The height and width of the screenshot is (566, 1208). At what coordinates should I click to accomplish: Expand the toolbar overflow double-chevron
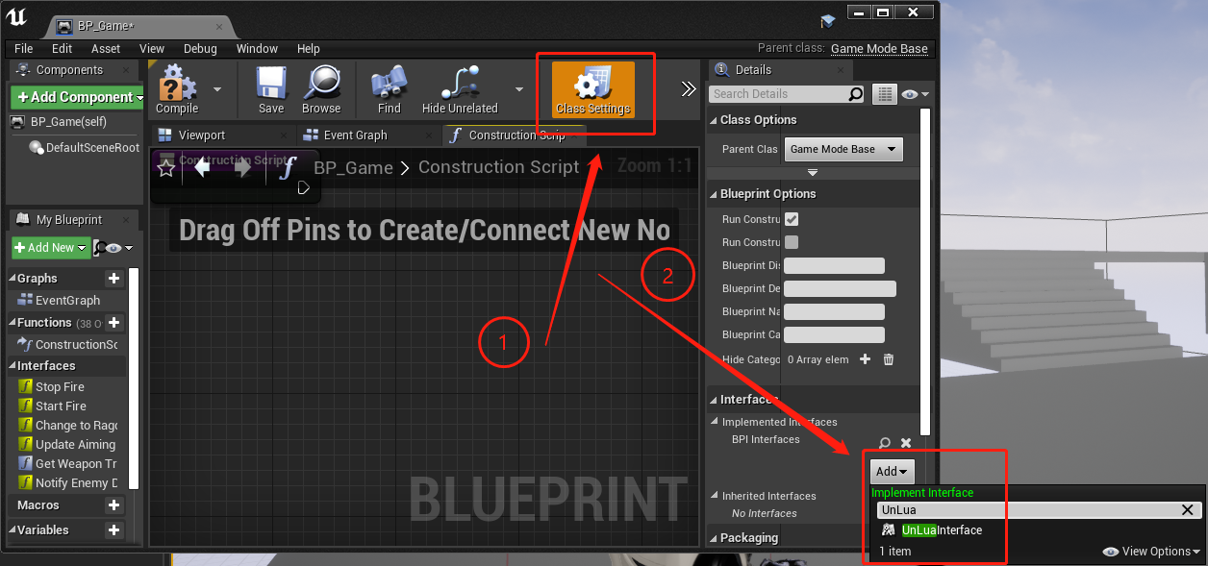[688, 89]
